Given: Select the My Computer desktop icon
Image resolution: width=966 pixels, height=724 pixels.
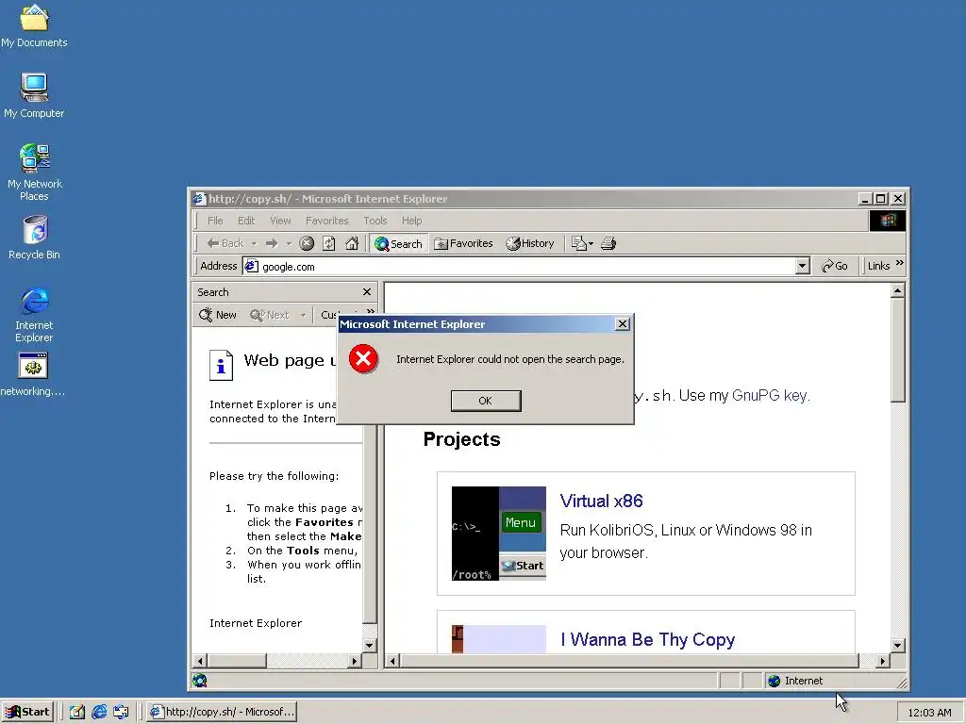Looking at the screenshot, I should click(34, 96).
